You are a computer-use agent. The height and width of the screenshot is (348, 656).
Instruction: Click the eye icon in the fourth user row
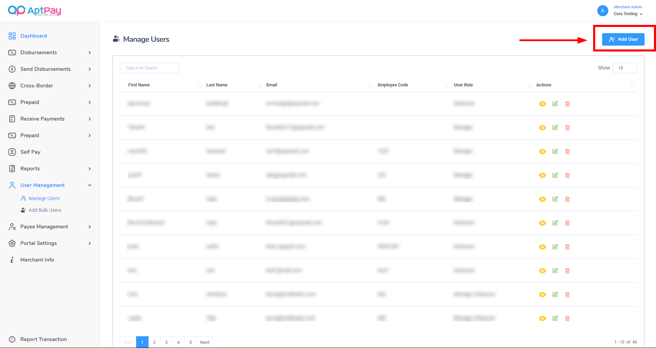[542, 175]
